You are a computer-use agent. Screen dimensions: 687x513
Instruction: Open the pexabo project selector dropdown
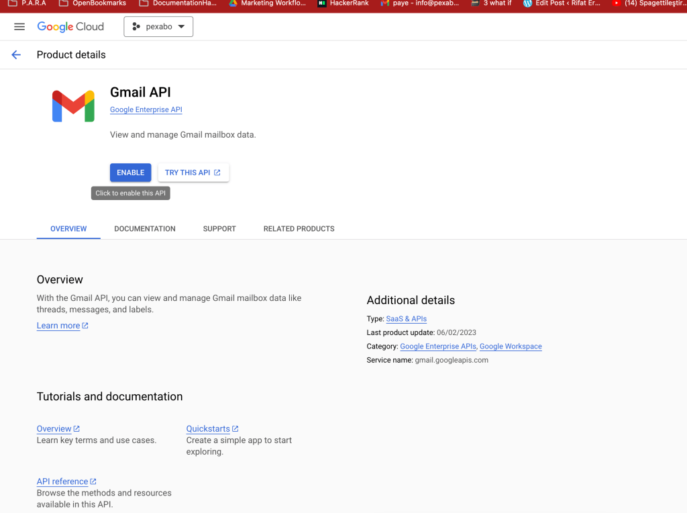pos(158,27)
